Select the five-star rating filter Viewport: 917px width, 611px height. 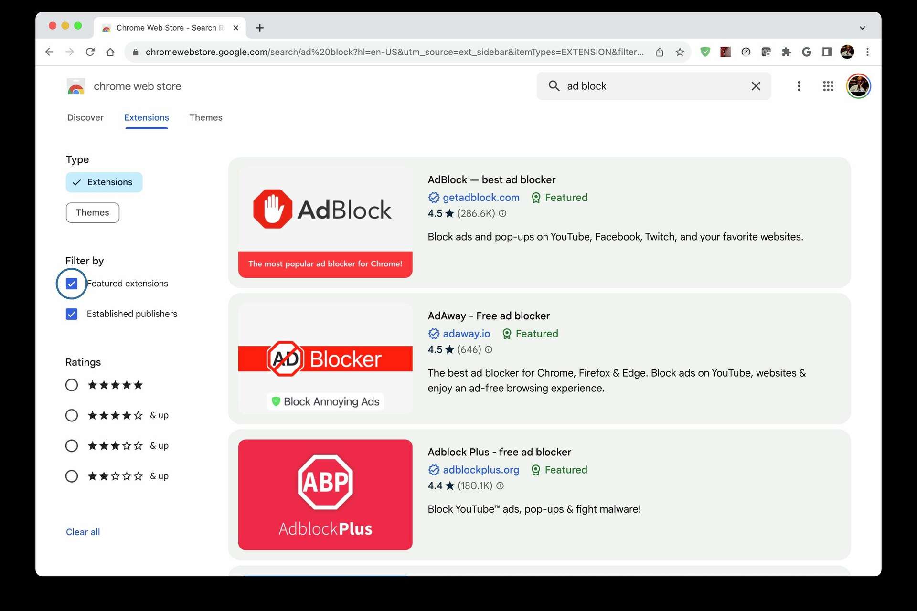(x=72, y=385)
